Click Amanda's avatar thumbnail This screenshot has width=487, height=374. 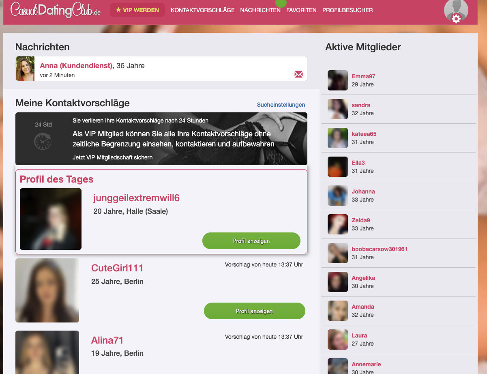tap(338, 311)
